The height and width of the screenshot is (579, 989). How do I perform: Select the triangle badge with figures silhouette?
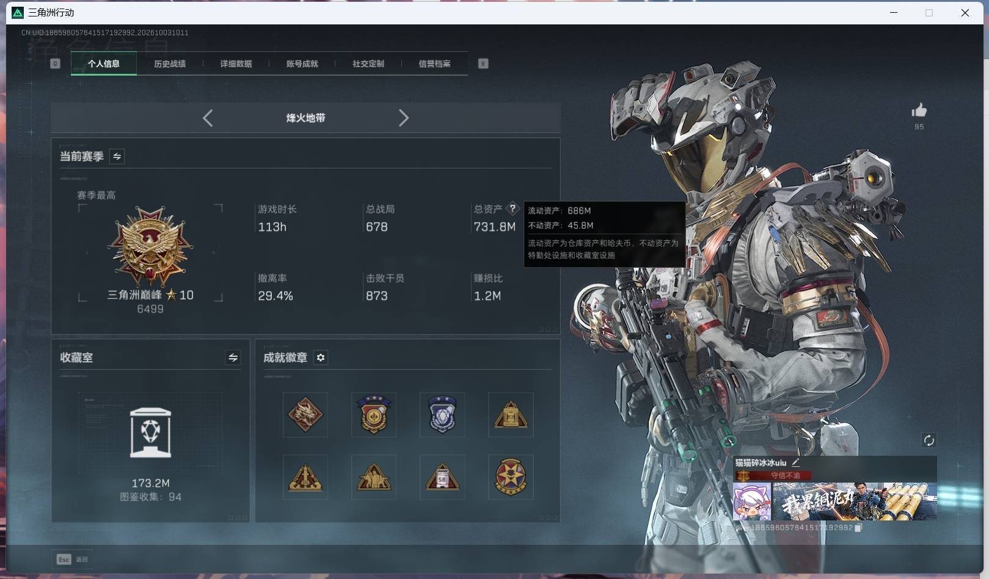click(374, 477)
